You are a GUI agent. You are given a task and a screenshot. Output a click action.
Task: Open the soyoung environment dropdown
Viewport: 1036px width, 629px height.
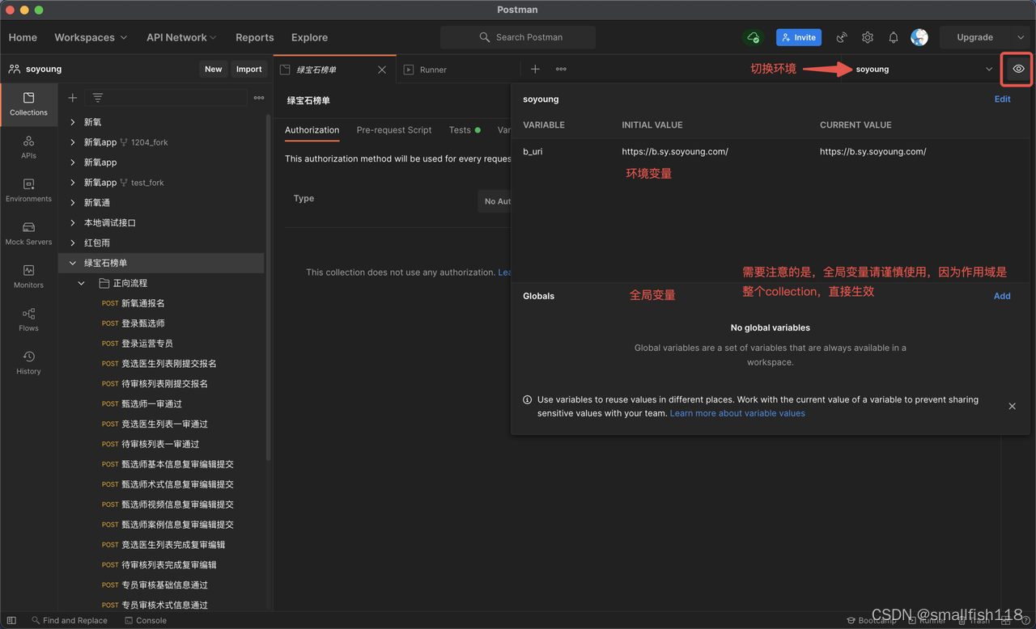click(x=923, y=70)
